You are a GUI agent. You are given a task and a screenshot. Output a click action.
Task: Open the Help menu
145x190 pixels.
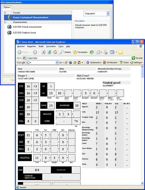[x=68, y=46]
